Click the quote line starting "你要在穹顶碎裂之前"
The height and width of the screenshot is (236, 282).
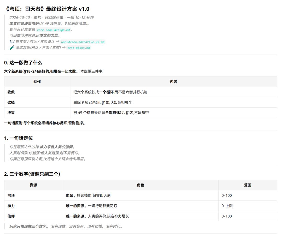[x=48, y=159]
